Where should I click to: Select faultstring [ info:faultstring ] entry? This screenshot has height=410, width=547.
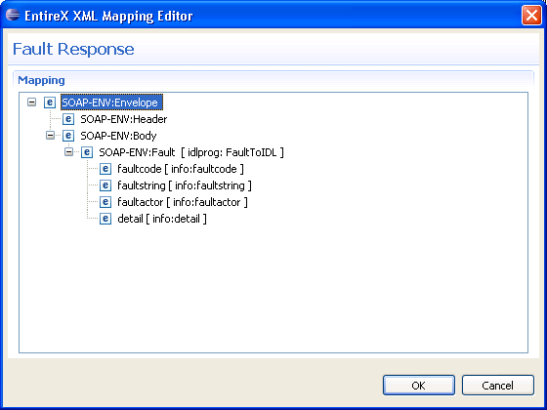point(185,185)
